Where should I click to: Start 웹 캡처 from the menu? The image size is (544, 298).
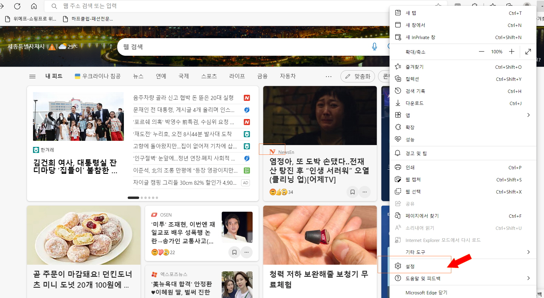[x=463, y=180]
